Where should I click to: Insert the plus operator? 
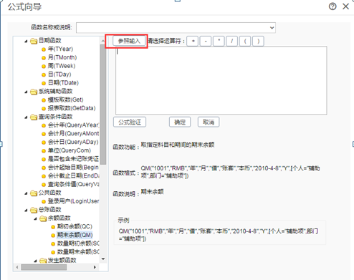coord(193,41)
